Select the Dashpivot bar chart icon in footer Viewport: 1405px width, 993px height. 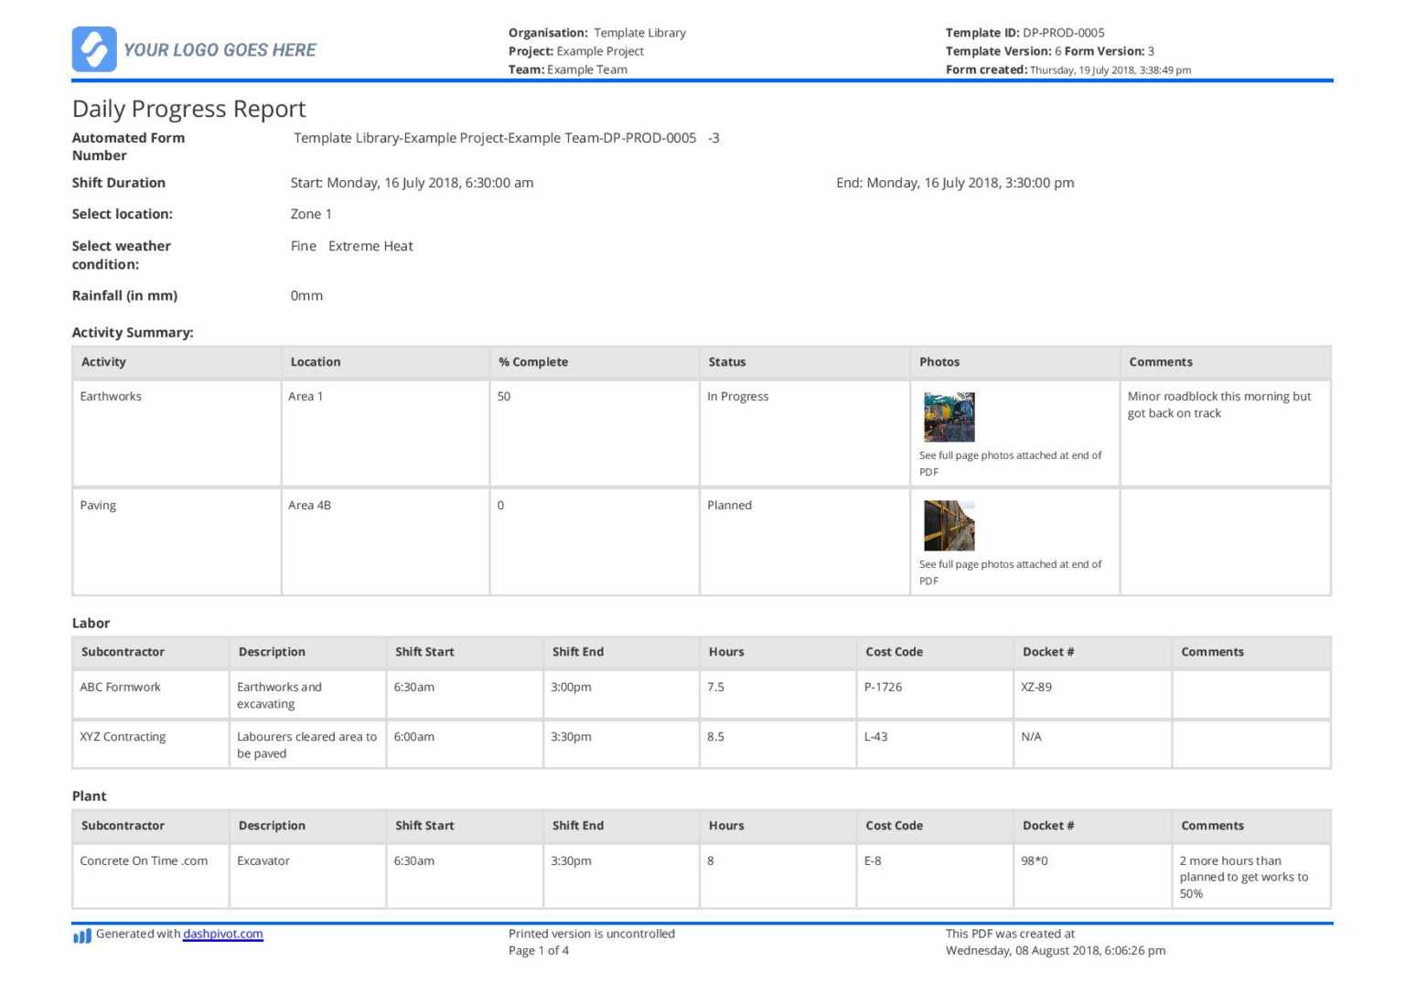(80, 934)
